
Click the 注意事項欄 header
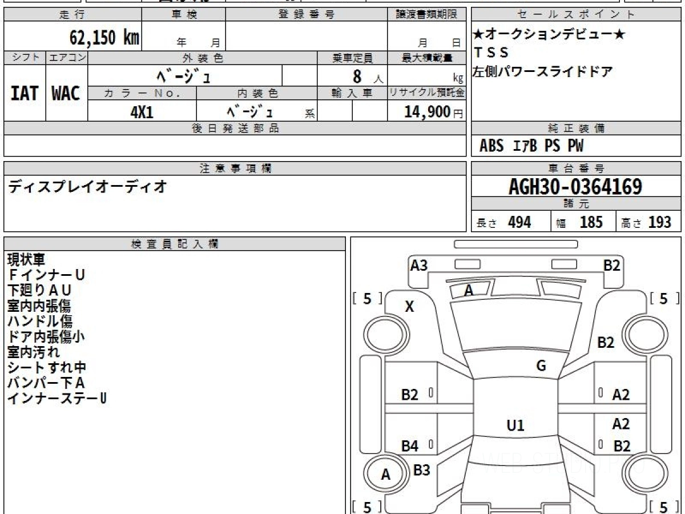[235, 168]
